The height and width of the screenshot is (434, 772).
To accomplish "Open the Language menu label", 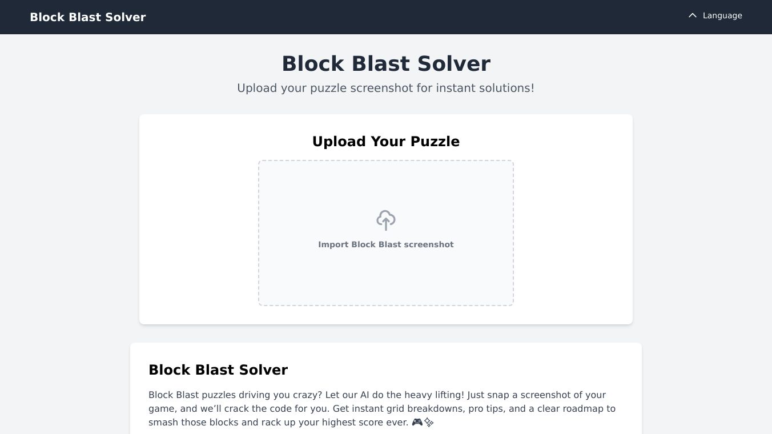I will pyautogui.click(x=722, y=15).
